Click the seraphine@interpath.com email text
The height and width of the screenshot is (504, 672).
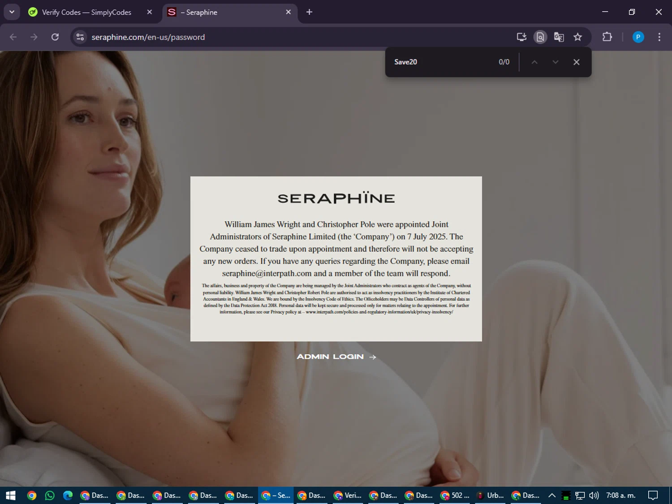267,273
